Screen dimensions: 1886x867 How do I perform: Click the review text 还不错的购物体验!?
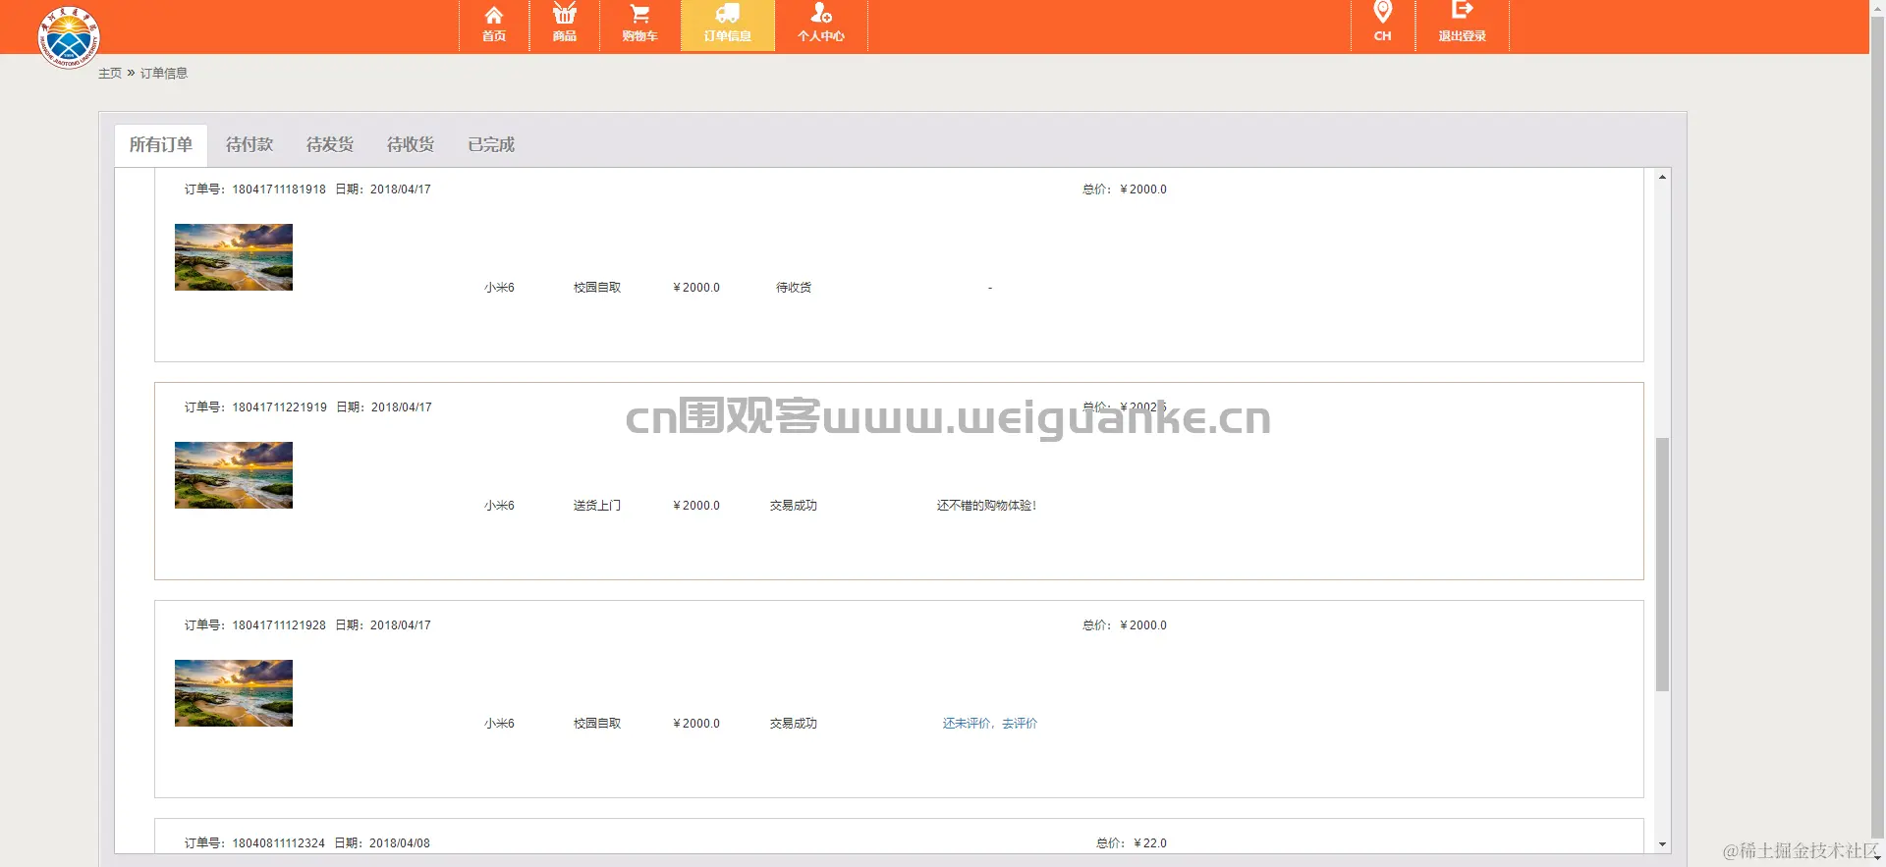point(986,506)
